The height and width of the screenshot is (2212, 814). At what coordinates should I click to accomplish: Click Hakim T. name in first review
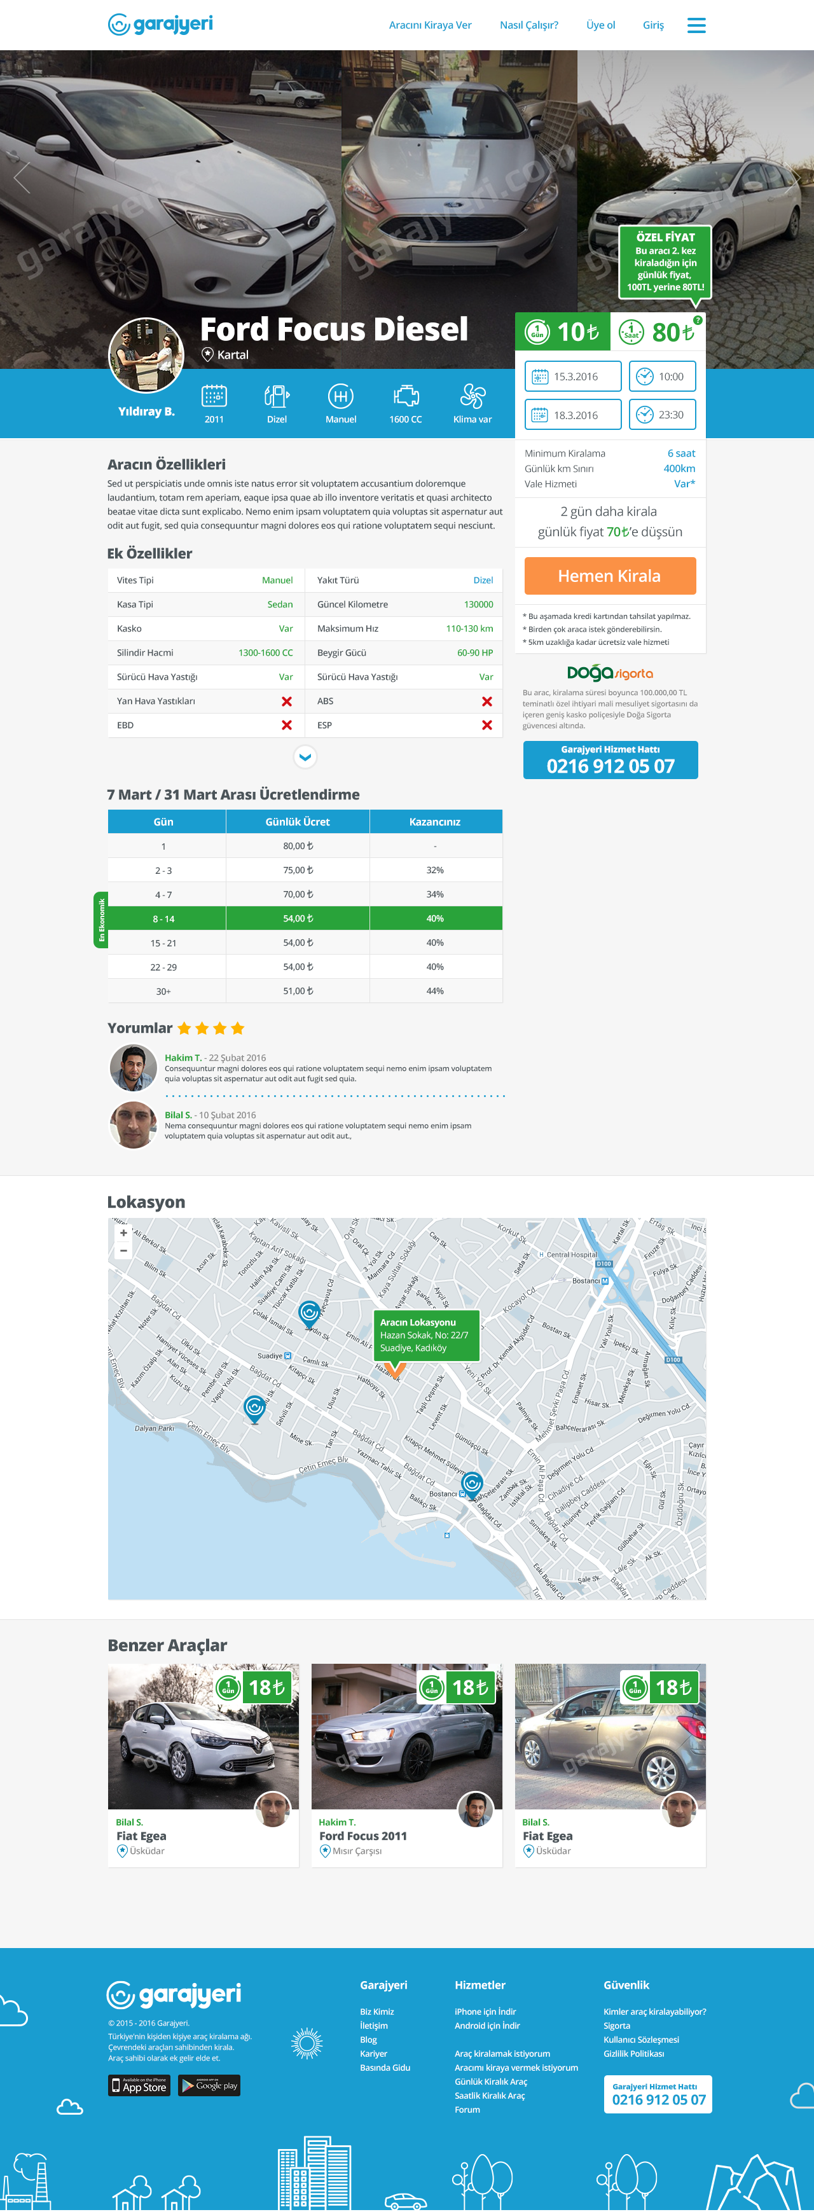183,1057
